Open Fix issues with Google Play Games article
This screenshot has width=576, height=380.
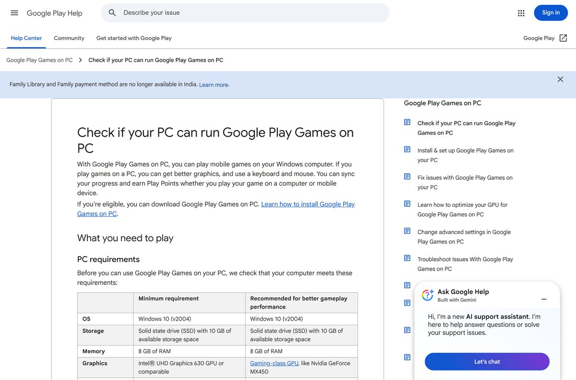click(465, 182)
